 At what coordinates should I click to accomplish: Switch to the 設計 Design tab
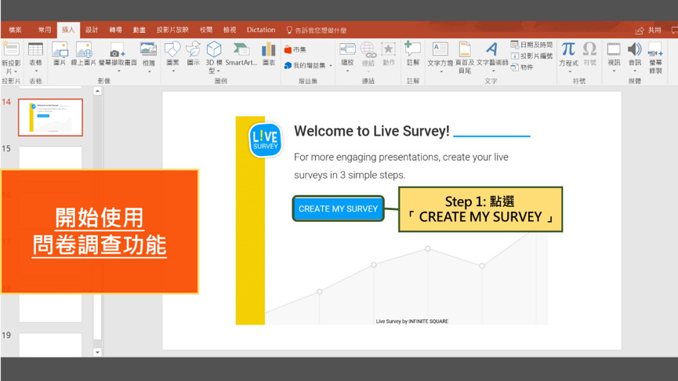(92, 30)
